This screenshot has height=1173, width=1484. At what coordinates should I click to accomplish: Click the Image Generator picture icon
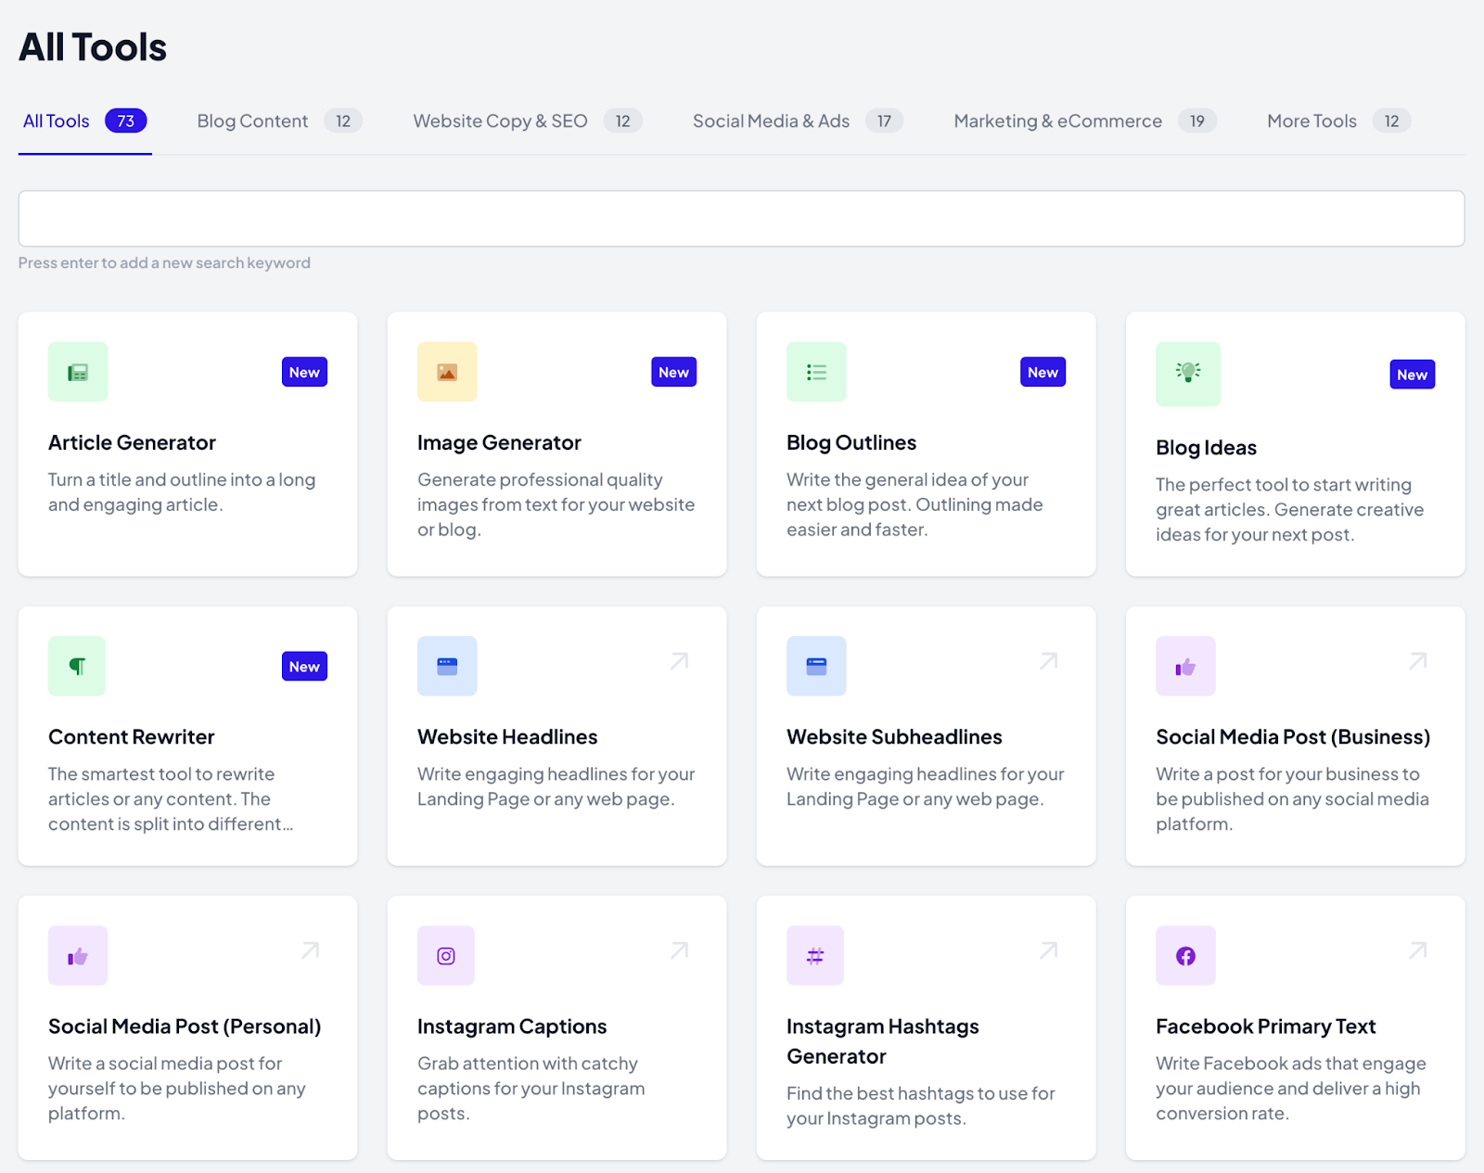point(447,371)
